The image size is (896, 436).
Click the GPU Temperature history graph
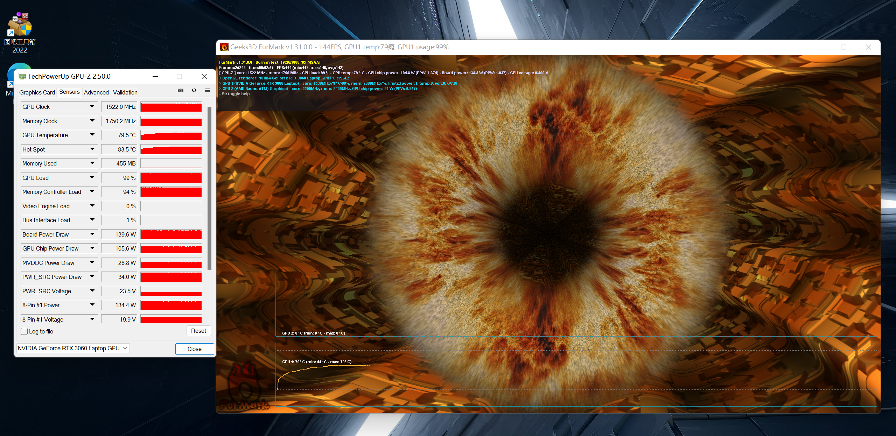(x=171, y=135)
